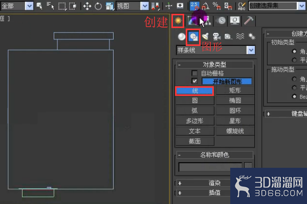Switch to the Modify command panel tab
The height and width of the screenshot is (204, 307).
(192, 20)
